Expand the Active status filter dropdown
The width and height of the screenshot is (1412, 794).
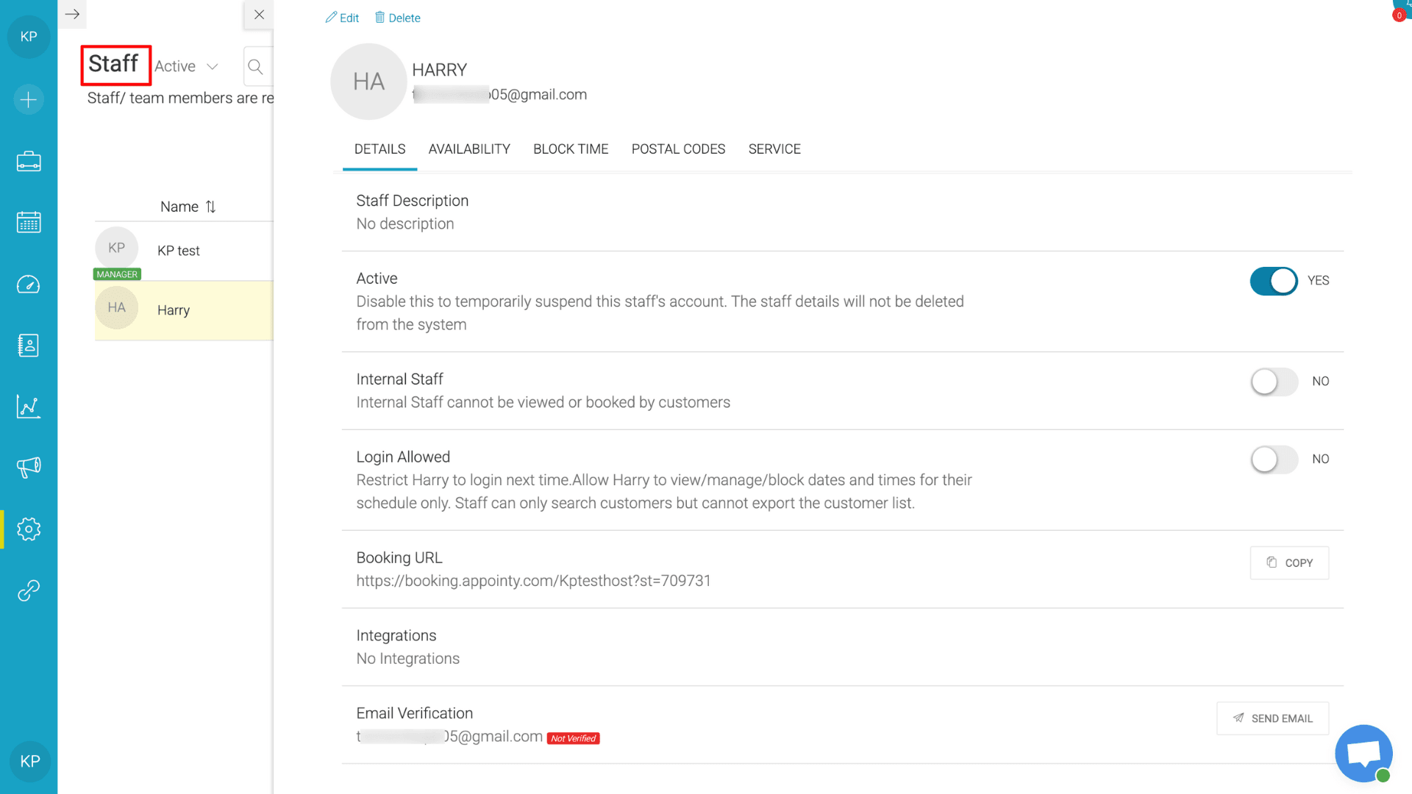187,67
